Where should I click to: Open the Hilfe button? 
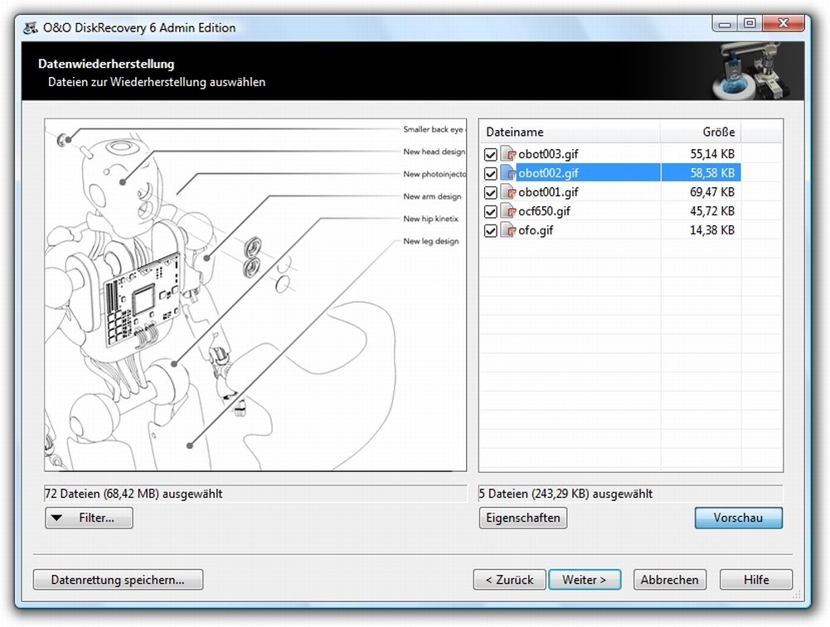tap(756, 580)
